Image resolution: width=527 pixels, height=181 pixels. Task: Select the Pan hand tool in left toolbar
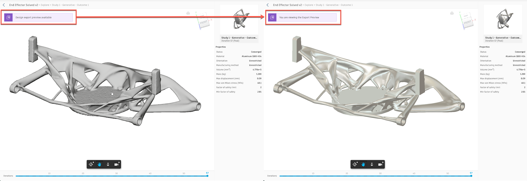99,164
